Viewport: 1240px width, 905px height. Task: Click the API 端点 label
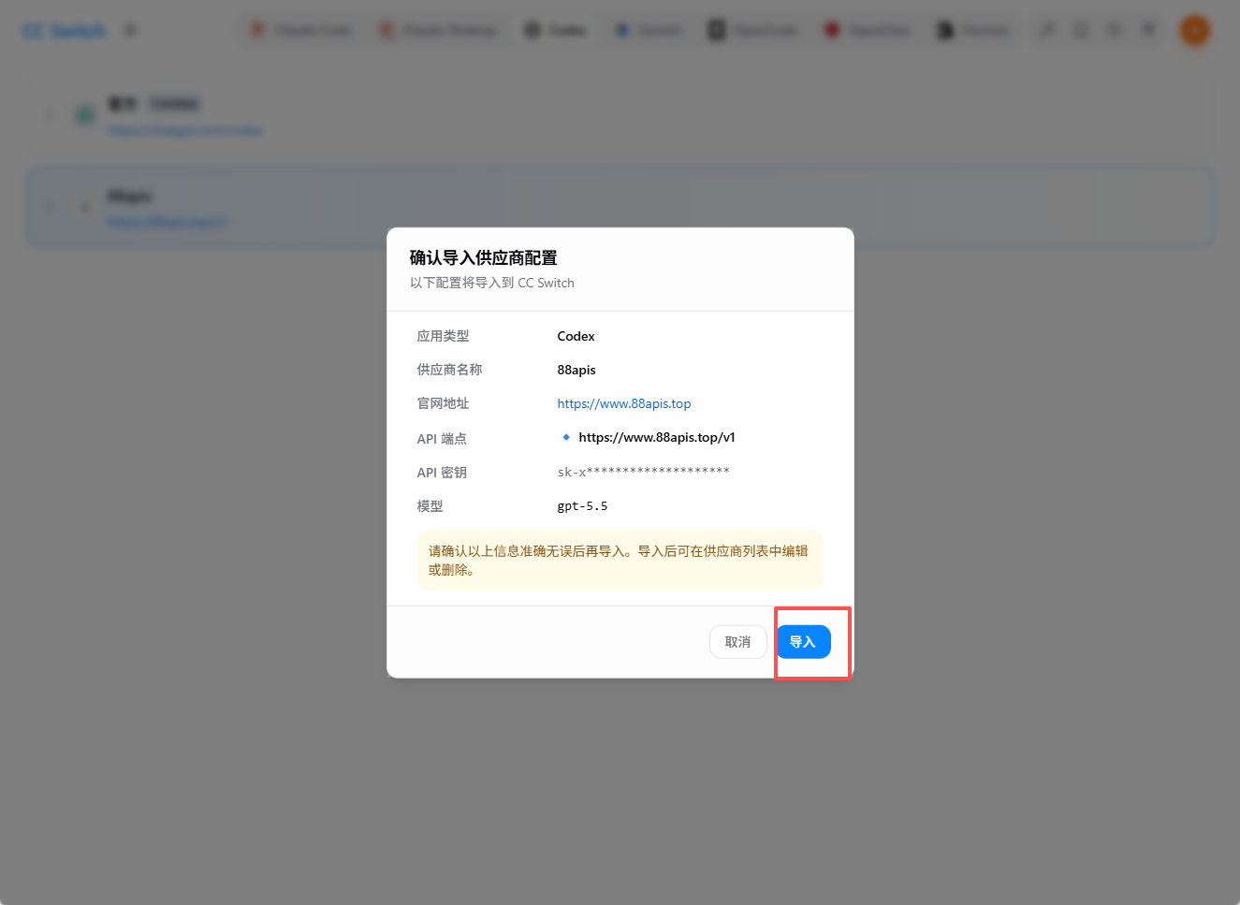(x=441, y=438)
